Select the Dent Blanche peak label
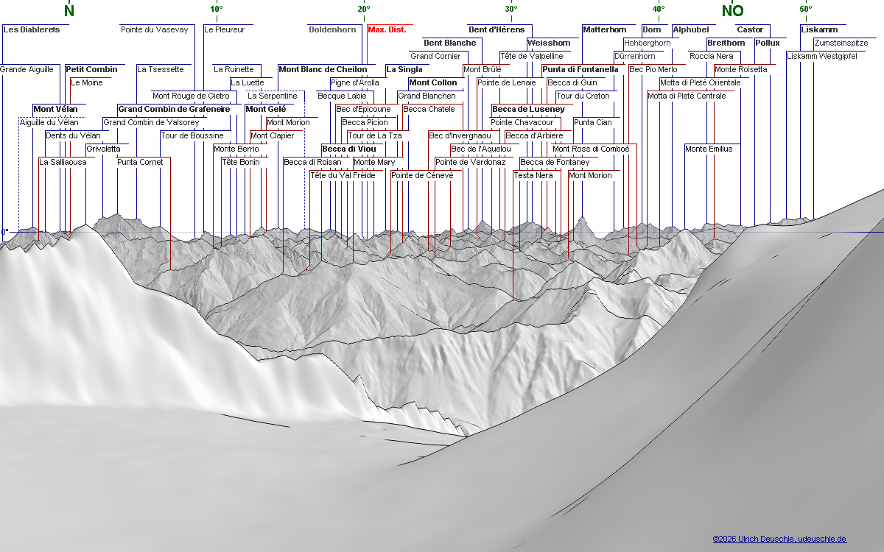Screen dimensions: 884x552 pyautogui.click(x=449, y=43)
